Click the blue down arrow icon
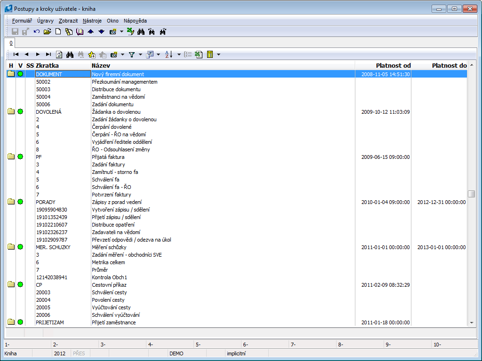482x361 pixels. (102, 31)
